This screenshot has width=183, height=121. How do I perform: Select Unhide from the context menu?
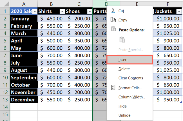point(124,115)
